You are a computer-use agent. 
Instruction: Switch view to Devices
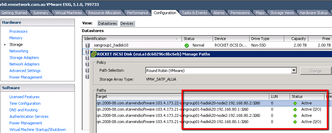click(127, 23)
